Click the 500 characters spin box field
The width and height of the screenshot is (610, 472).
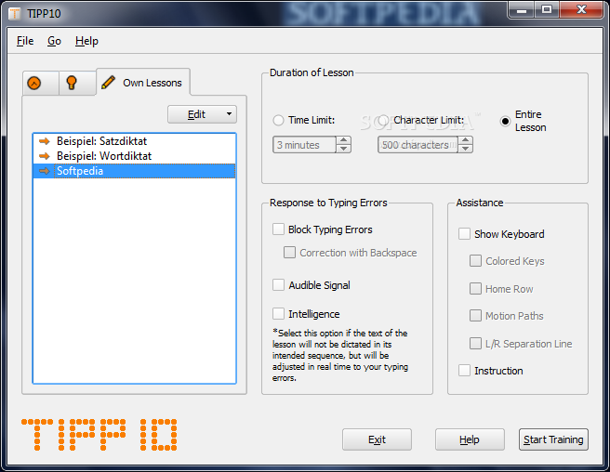pos(418,145)
